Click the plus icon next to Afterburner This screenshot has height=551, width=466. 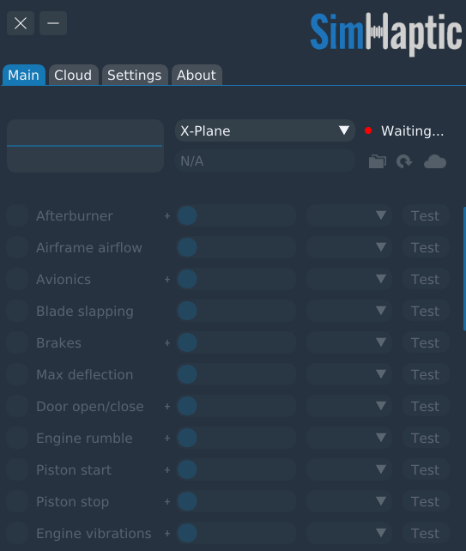(167, 215)
